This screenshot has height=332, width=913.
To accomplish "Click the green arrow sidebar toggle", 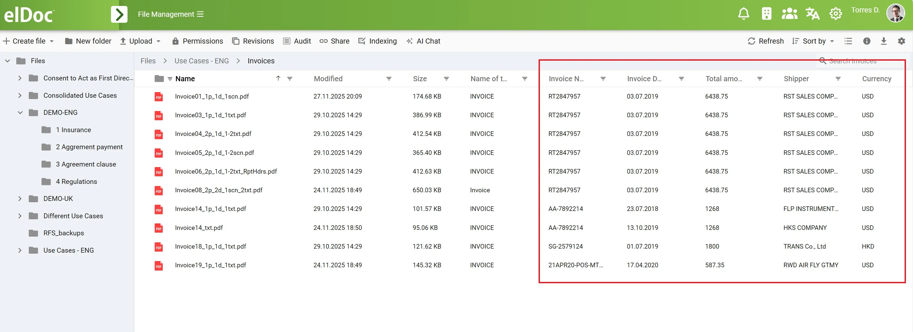I will (119, 15).
